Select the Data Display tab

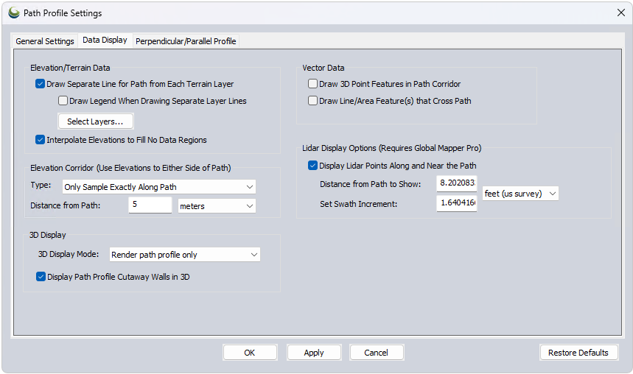(105, 40)
